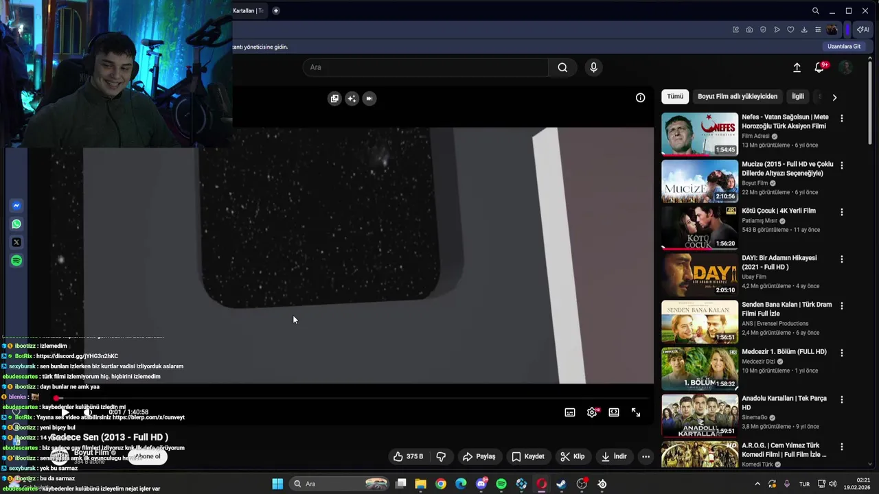
Task: Open Windows Start menu
Action: pos(277,484)
